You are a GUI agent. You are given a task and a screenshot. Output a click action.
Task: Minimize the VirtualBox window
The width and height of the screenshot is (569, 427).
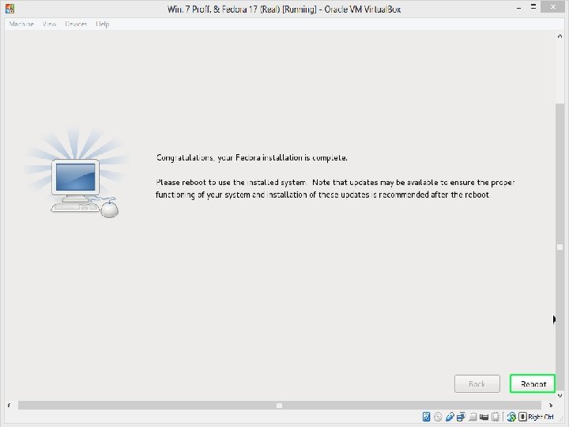519,8
